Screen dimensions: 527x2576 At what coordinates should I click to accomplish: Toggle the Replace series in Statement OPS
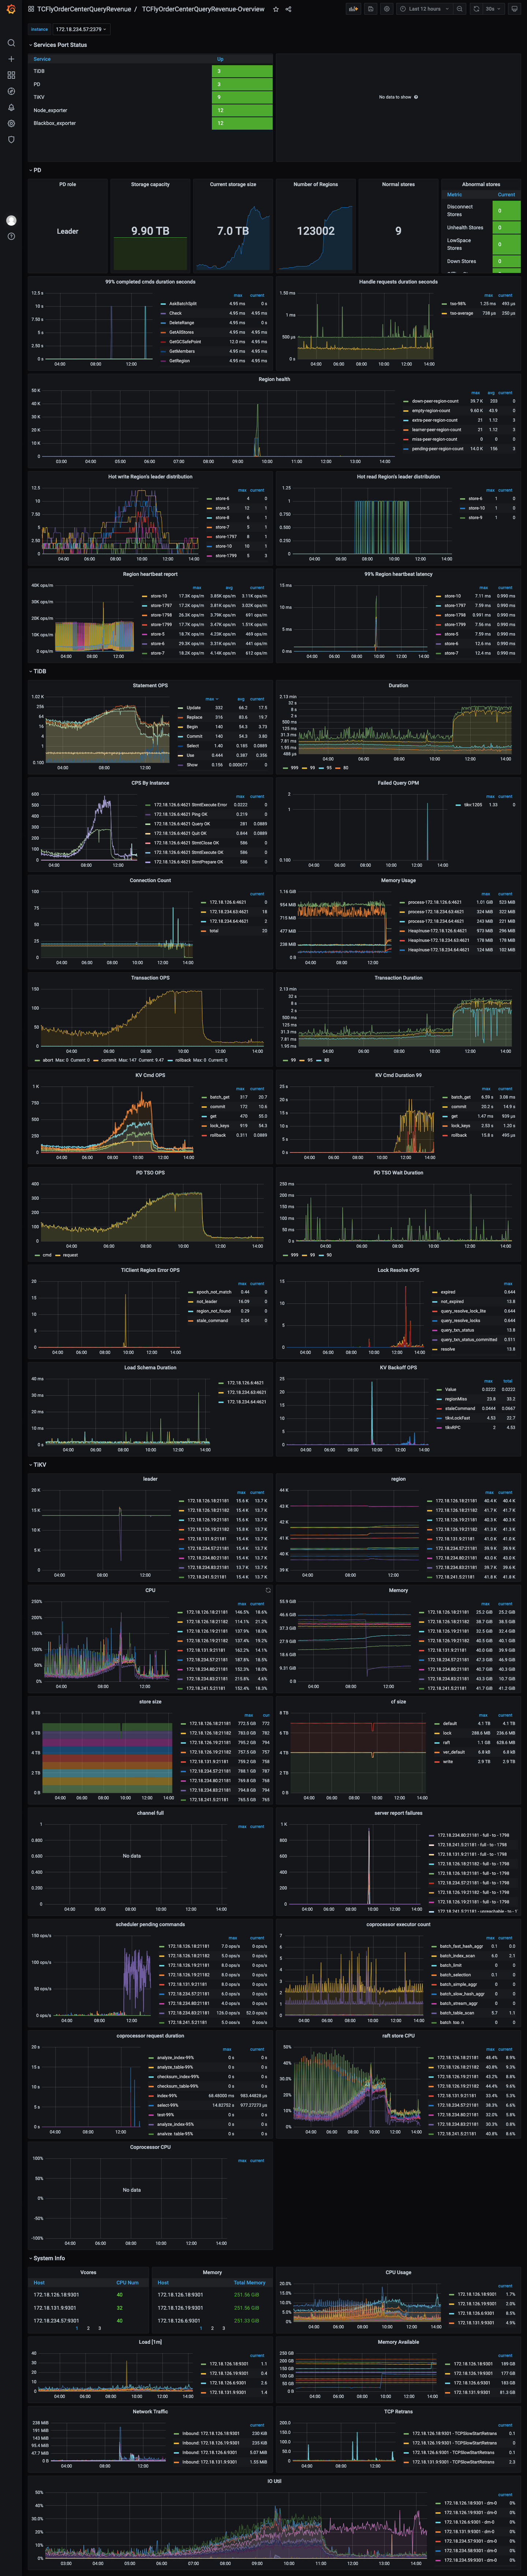click(194, 717)
